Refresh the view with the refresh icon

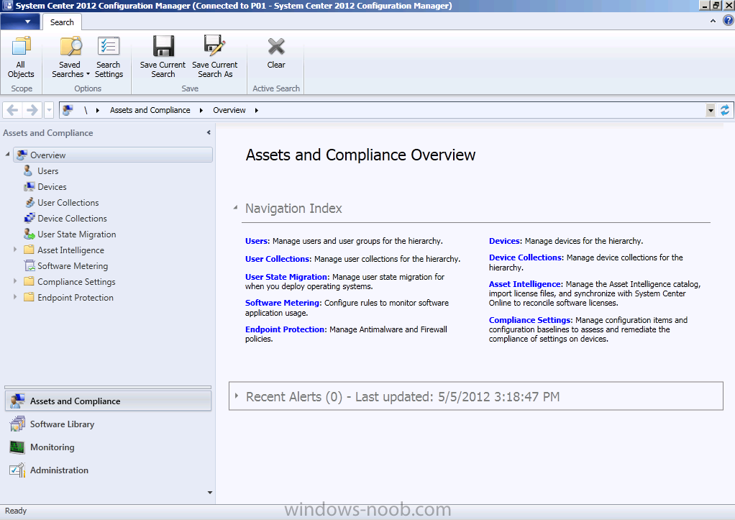point(725,110)
